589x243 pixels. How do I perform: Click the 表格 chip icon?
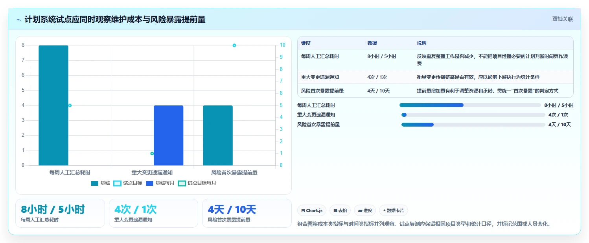click(x=335, y=211)
